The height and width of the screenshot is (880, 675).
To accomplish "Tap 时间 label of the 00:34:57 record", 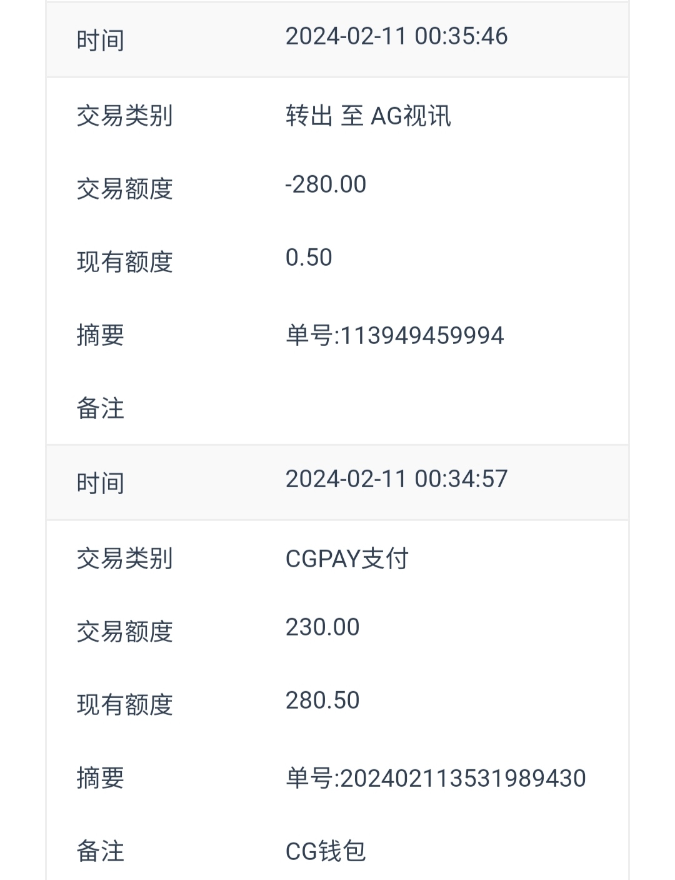I will tap(100, 483).
